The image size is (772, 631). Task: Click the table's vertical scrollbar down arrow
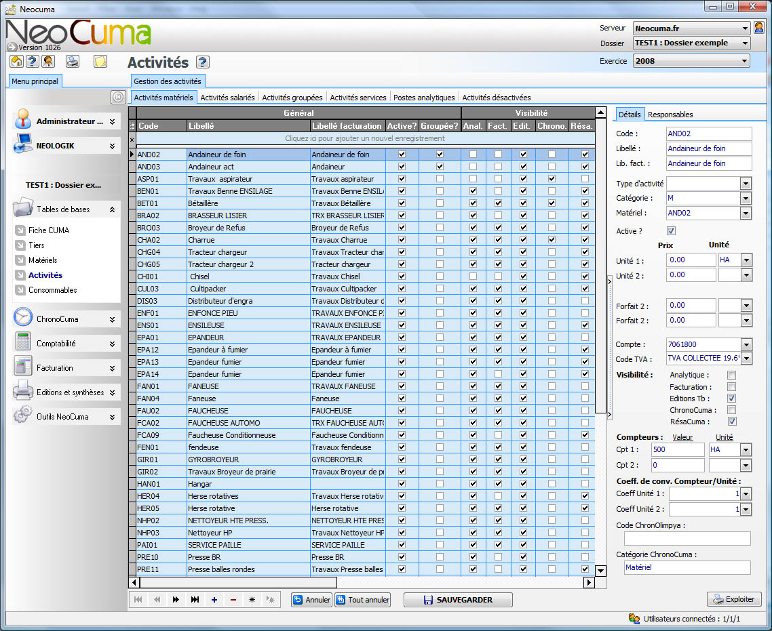click(x=600, y=571)
